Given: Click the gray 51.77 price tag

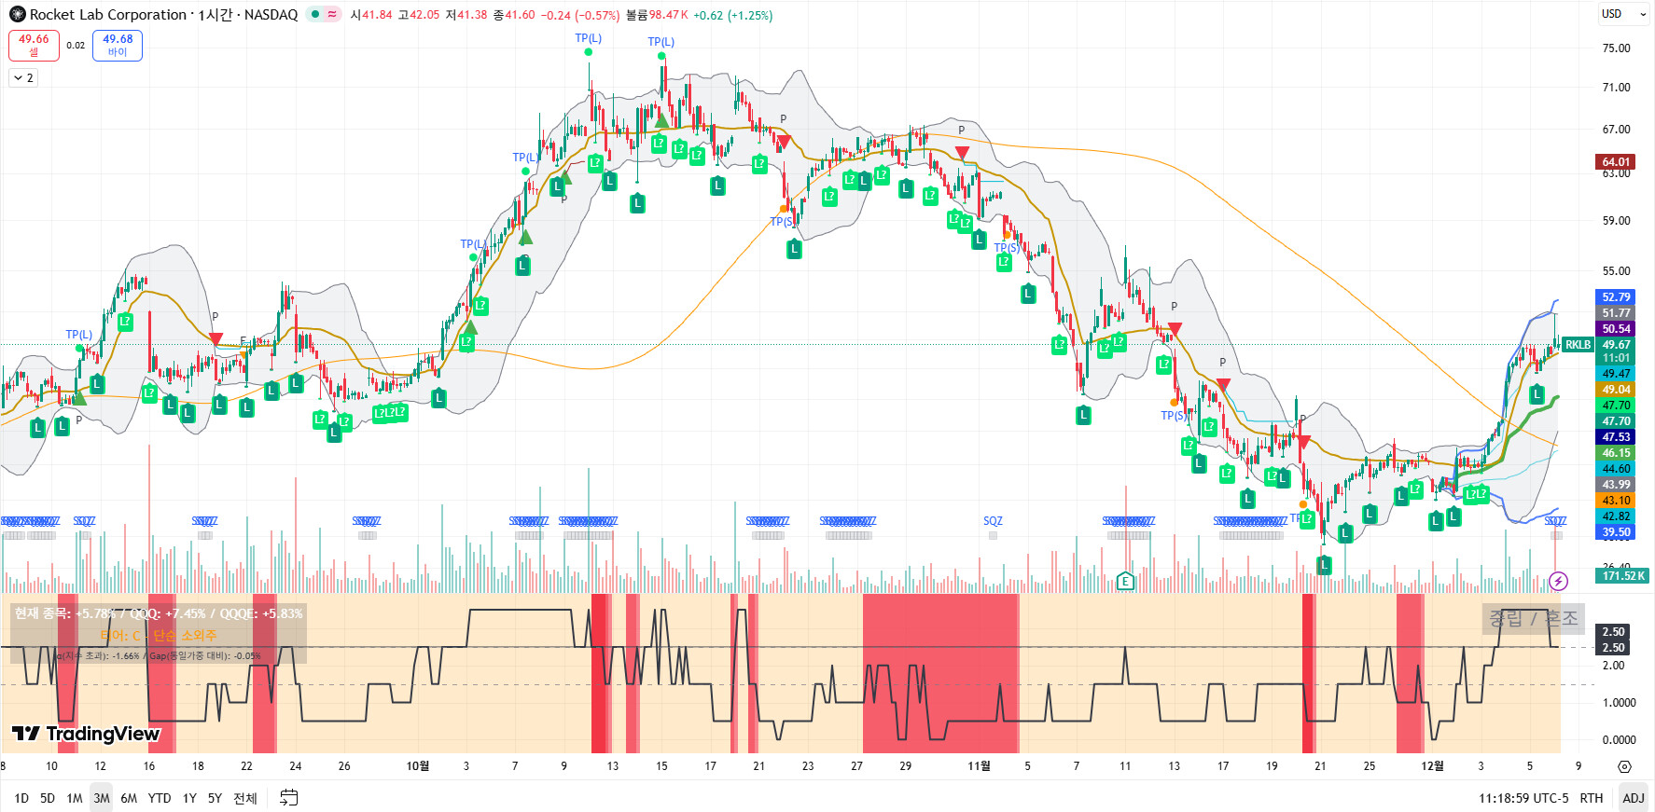Looking at the screenshot, I should [x=1616, y=313].
